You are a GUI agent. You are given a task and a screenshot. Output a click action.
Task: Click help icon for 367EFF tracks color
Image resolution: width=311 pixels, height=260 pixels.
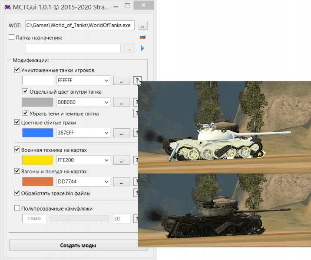pyautogui.click(x=136, y=133)
